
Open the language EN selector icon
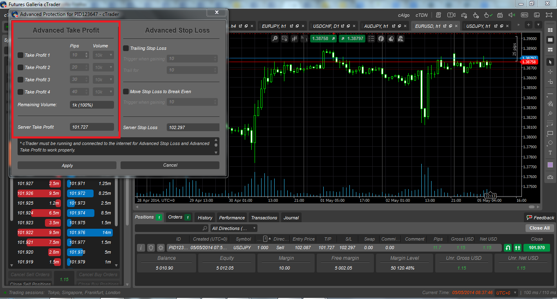524,15
